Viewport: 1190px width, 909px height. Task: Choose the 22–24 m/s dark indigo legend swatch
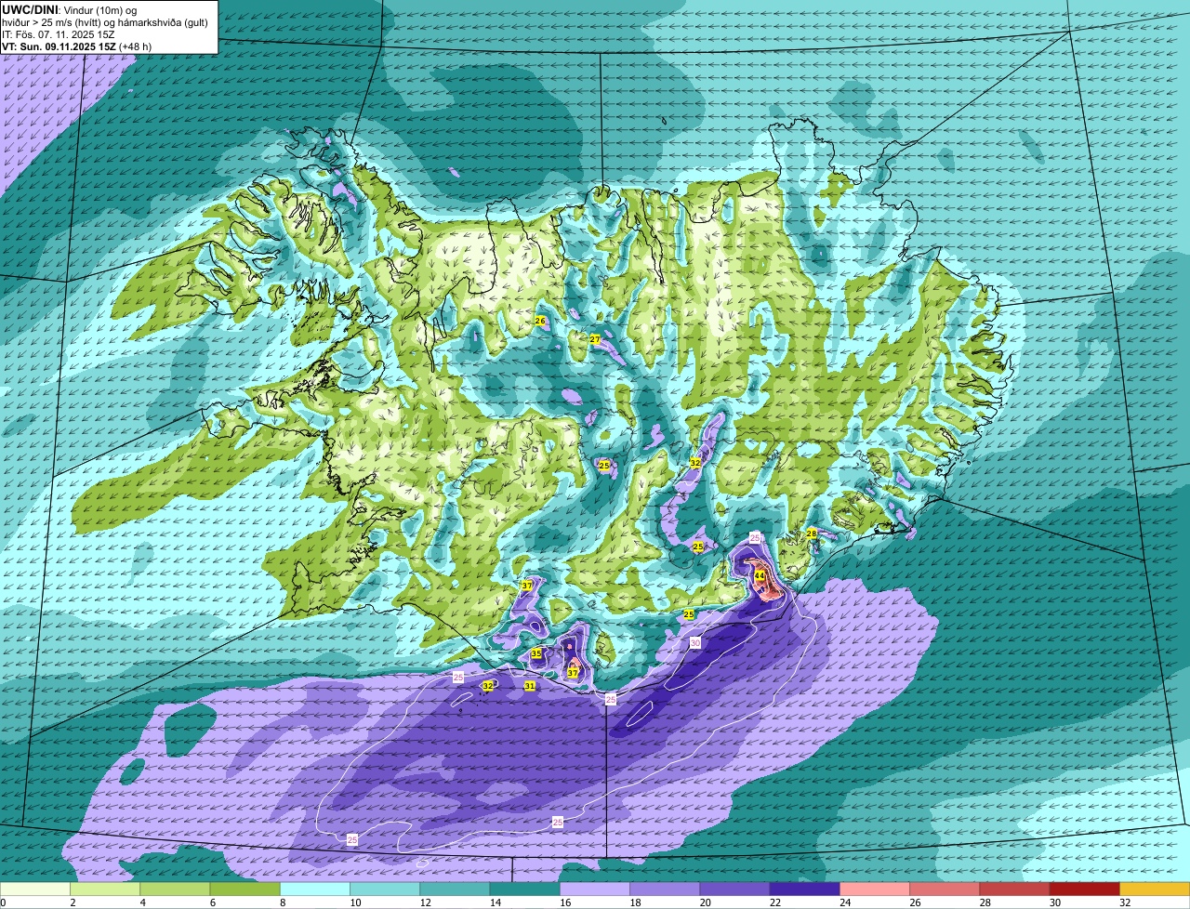pos(804,889)
